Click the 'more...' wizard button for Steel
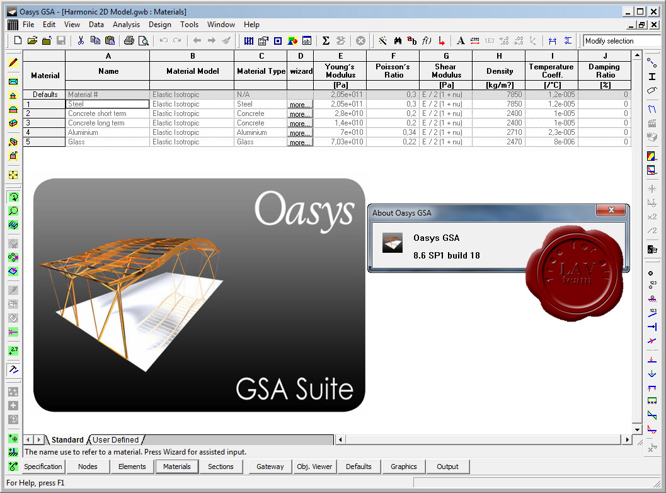The image size is (666, 493). point(300,105)
